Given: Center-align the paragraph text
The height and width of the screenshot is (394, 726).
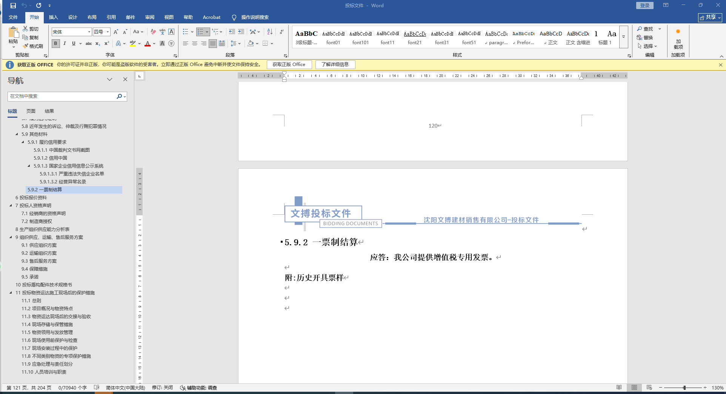Looking at the screenshot, I should (195, 43).
